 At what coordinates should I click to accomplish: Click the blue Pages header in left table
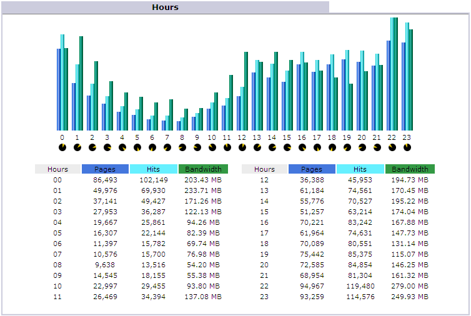coord(105,169)
